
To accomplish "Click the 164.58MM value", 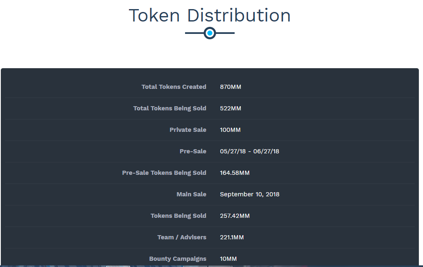I will pyautogui.click(x=235, y=173).
